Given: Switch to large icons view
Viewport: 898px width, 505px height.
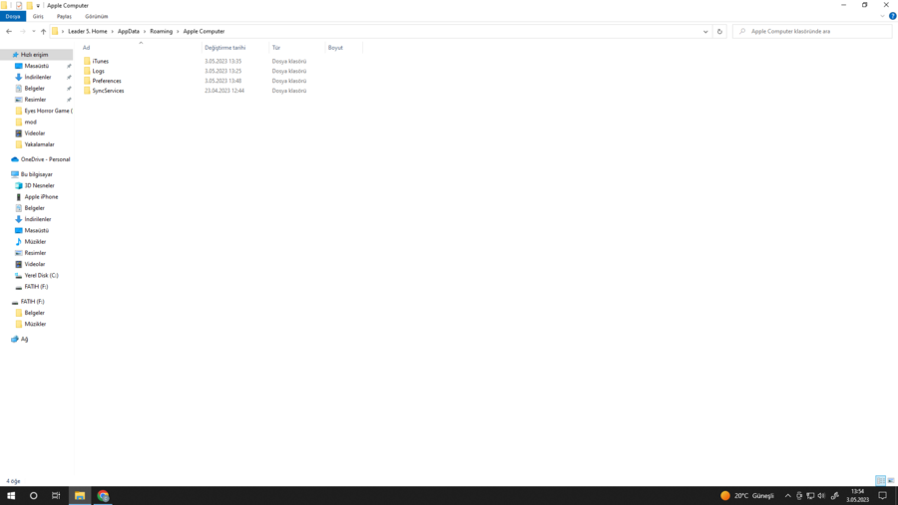Looking at the screenshot, I should (891, 480).
